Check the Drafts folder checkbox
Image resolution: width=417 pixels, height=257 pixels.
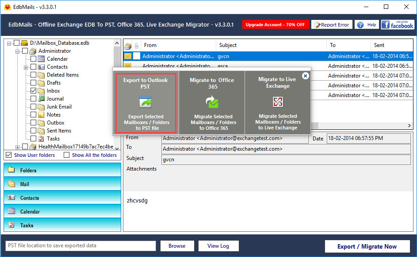(33, 83)
